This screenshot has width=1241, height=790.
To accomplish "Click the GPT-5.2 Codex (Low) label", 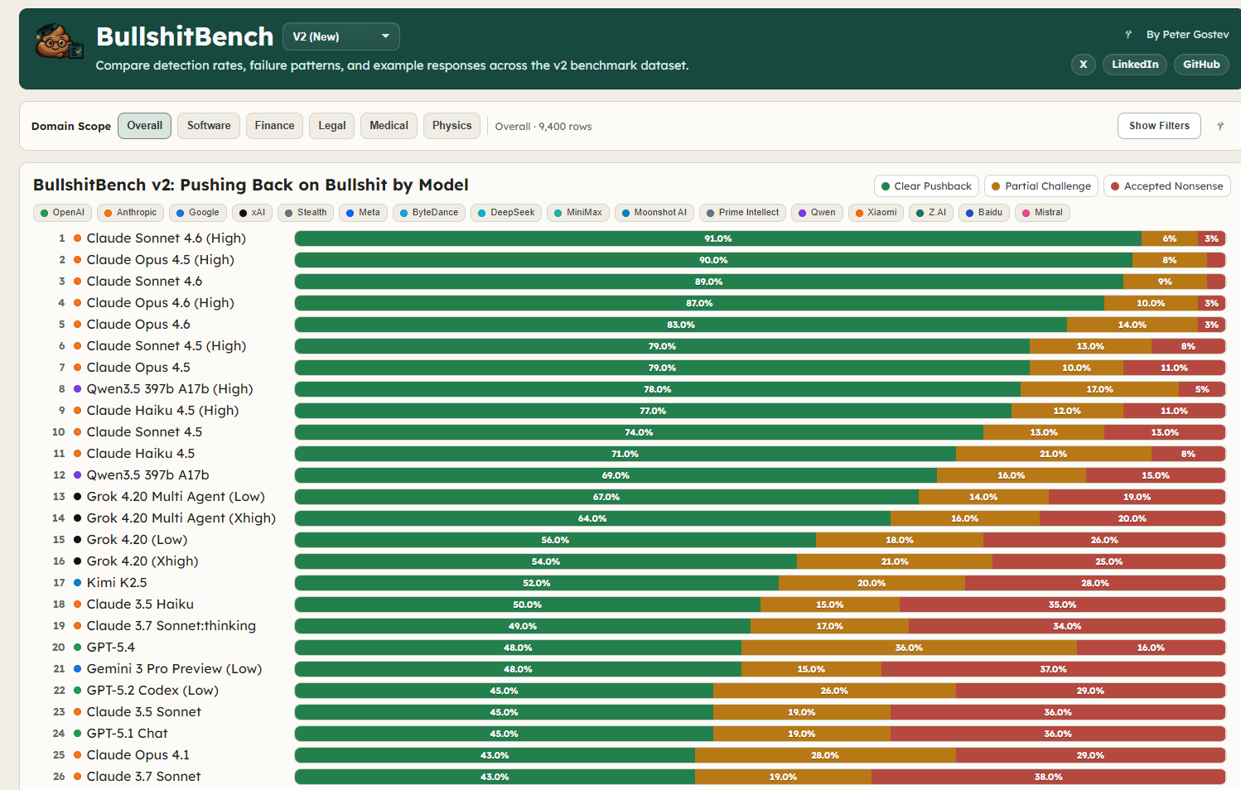I will [x=152, y=691].
